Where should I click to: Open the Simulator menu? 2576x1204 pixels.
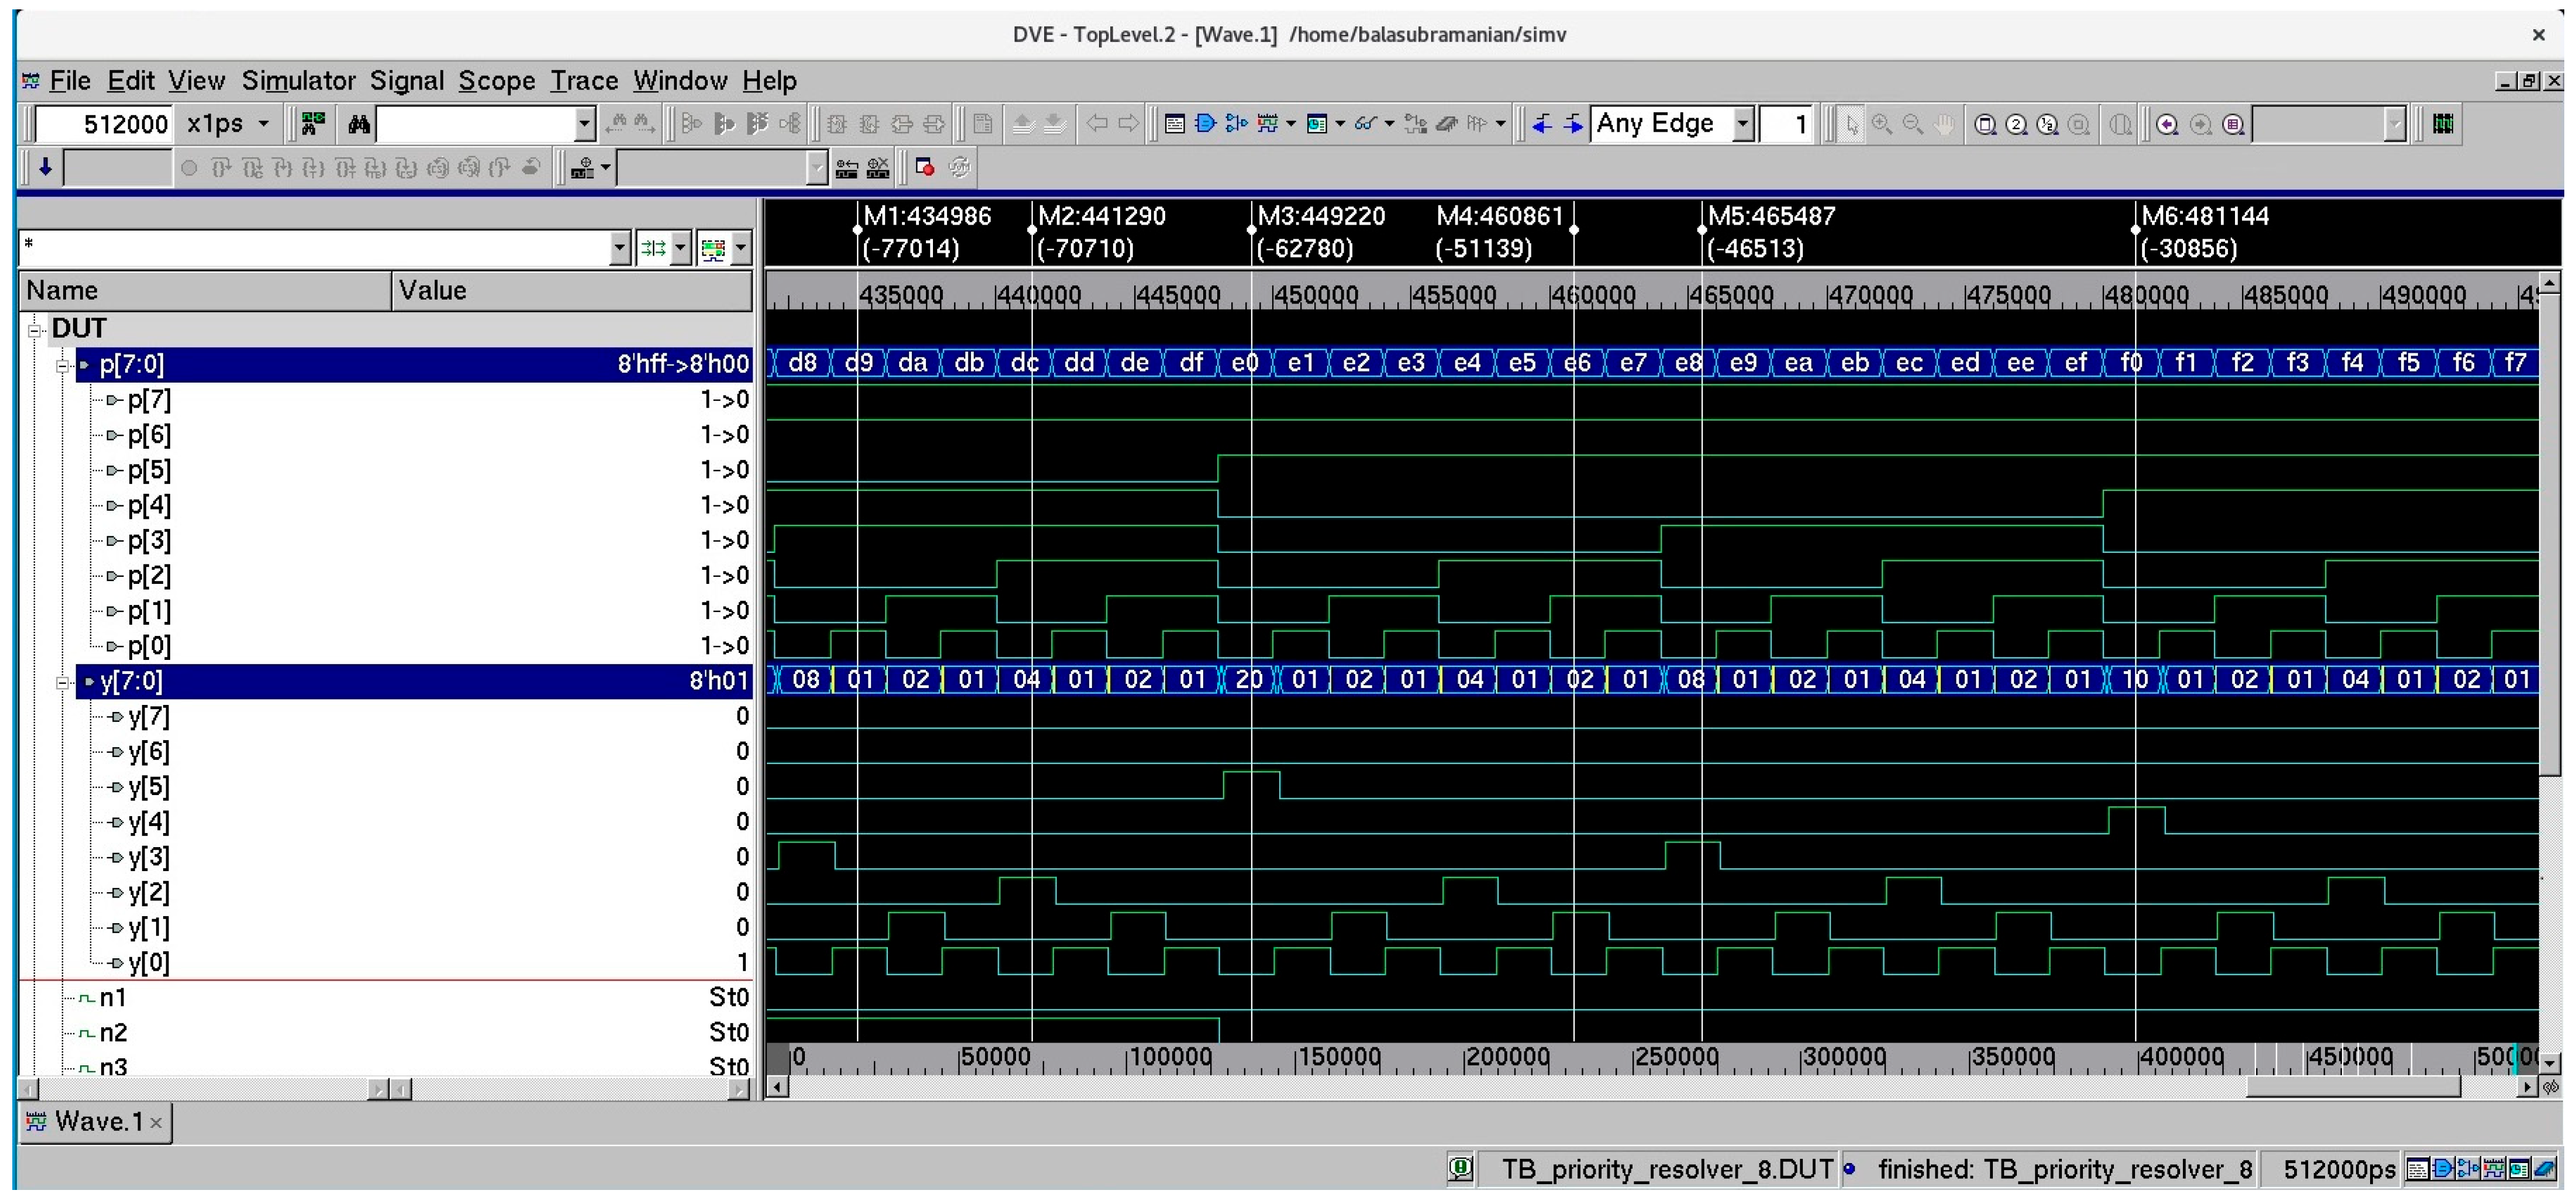[x=298, y=82]
